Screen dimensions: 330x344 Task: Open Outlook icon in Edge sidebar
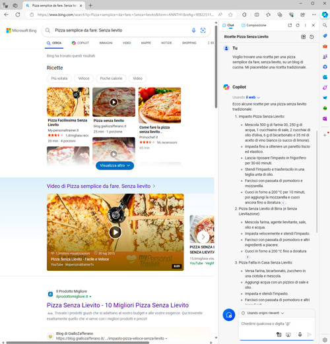tap(325, 77)
